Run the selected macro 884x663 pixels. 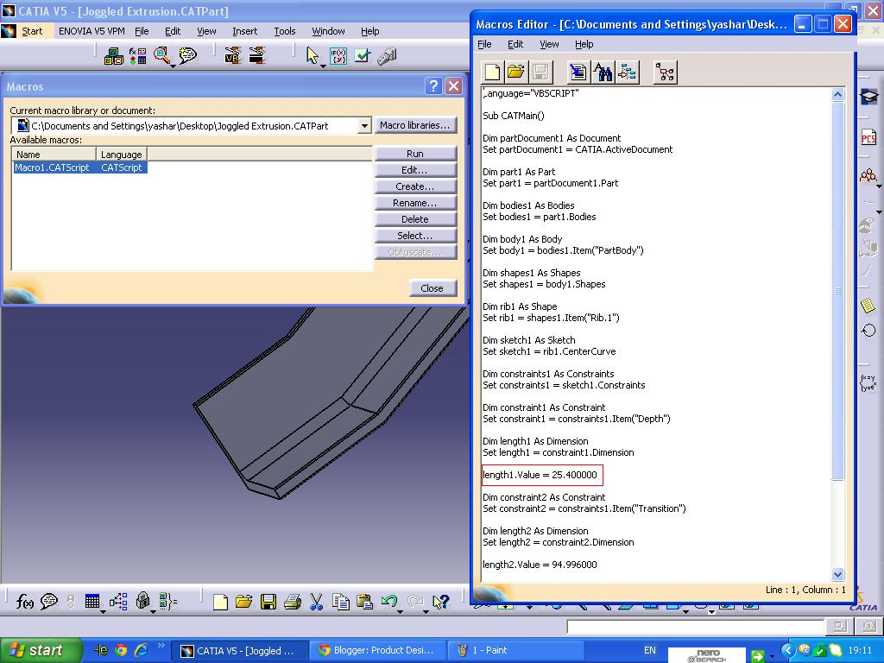[x=416, y=153]
